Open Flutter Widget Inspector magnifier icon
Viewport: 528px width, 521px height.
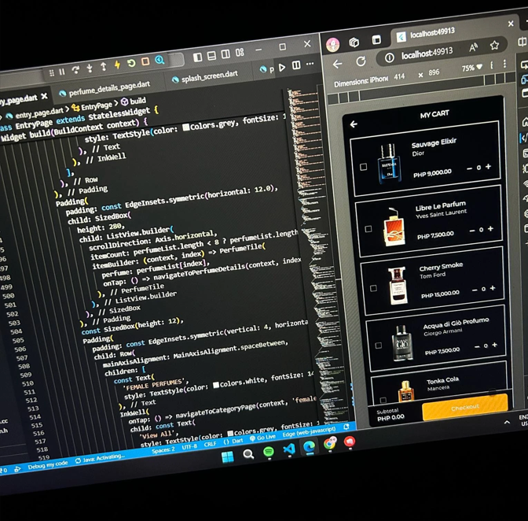point(159,60)
